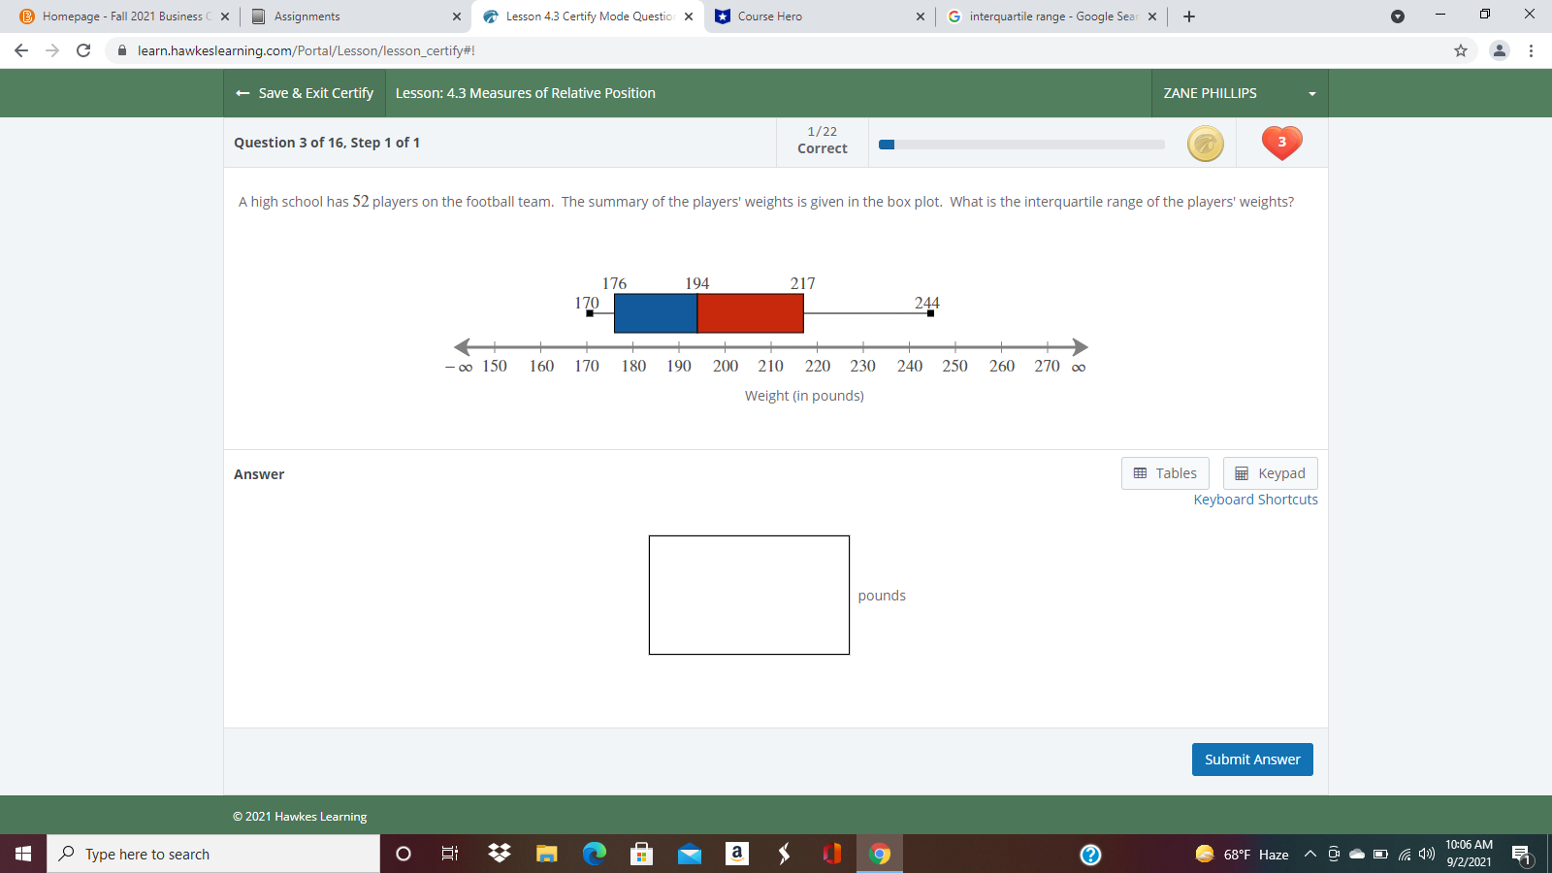Select the Lesson 4.3 Certify Mode tab
1552x873 pixels.
(588, 16)
